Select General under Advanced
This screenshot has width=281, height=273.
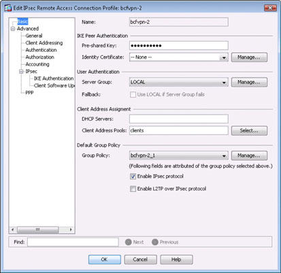(34, 35)
